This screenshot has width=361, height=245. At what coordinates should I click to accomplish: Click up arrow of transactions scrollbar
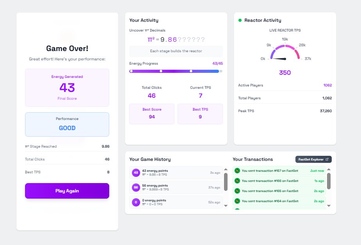tap(329, 169)
